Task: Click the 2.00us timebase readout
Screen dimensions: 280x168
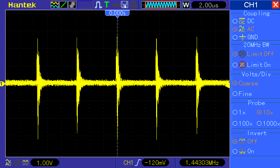Action: [209, 5]
